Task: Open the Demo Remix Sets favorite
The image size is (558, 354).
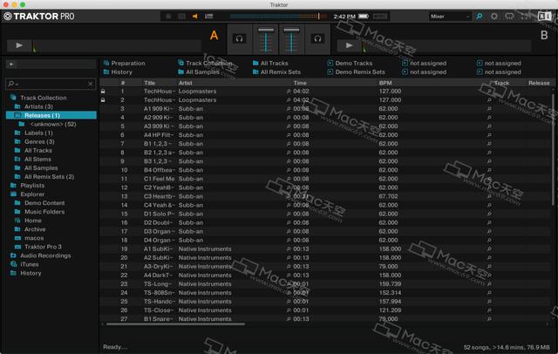Action: coord(357,71)
